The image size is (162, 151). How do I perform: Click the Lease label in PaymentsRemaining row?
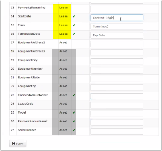click(63, 8)
